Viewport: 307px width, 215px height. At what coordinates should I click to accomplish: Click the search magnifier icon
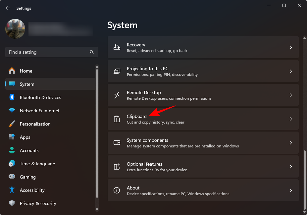92,52
